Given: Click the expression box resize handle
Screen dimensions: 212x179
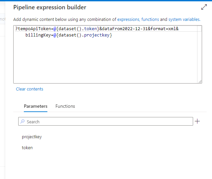Looking at the screenshot, I should (x=200, y=81).
